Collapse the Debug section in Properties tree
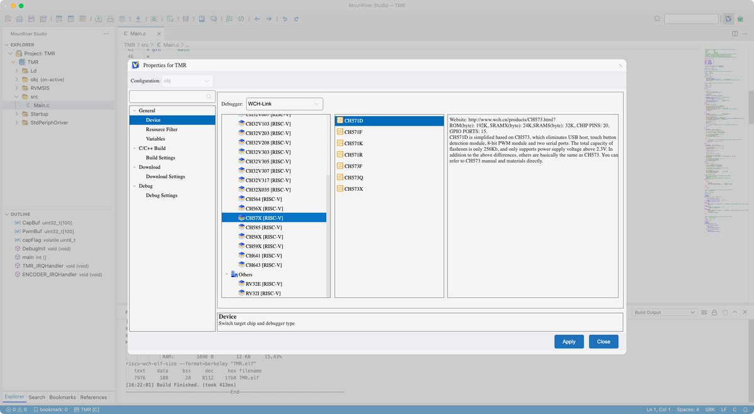This screenshot has width=754, height=414. point(133,186)
